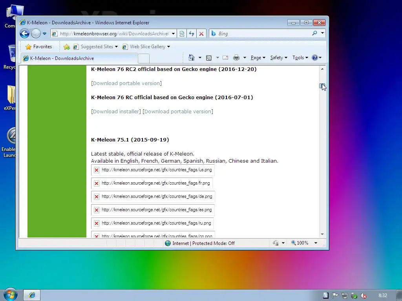Open the search provider dropdown arrow

click(322, 33)
